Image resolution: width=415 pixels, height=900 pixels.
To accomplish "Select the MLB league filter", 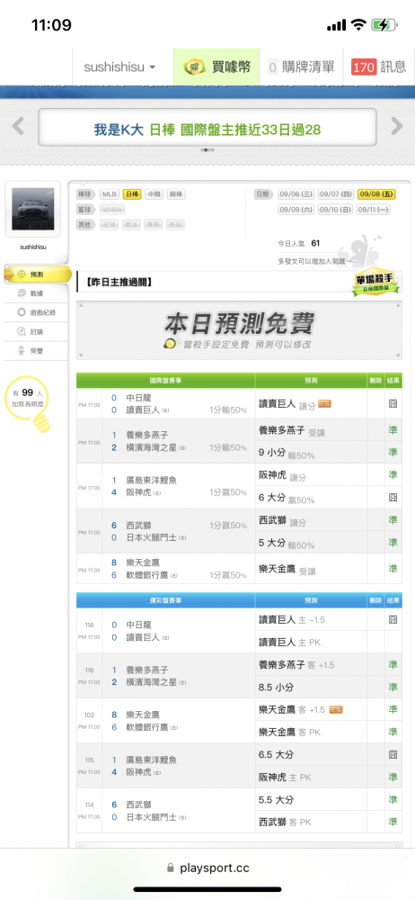I will tap(110, 194).
